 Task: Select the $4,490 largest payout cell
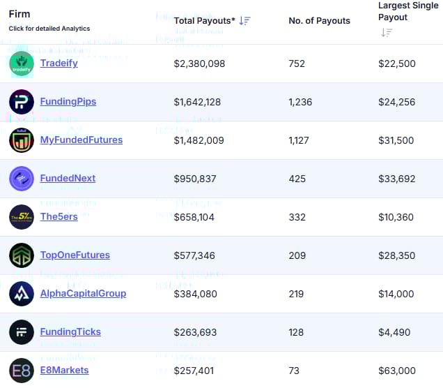(x=394, y=332)
